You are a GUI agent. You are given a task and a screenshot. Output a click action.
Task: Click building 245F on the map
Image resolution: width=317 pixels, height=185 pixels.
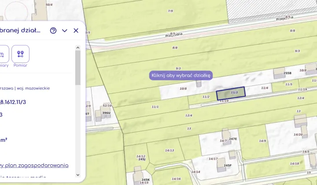(228, 165)
